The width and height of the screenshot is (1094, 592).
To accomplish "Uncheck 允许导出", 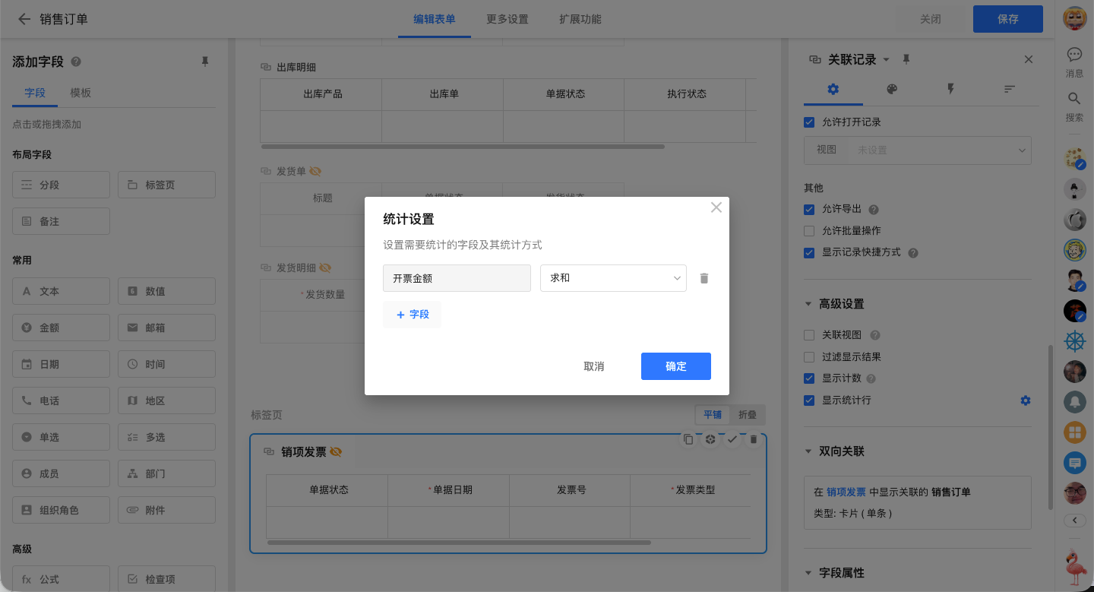I will pos(809,209).
